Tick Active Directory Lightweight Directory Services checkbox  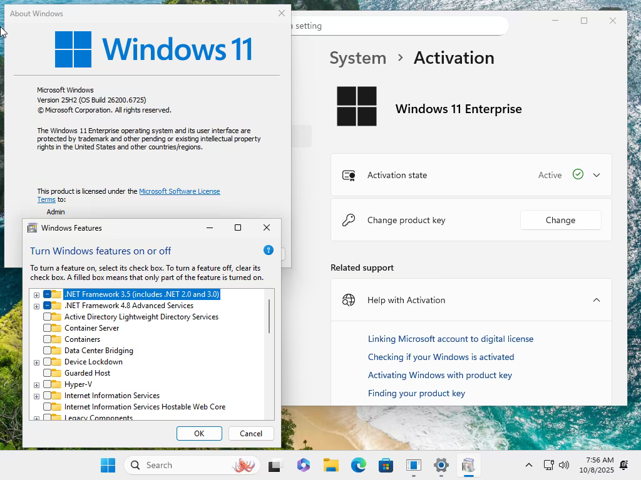tap(47, 317)
